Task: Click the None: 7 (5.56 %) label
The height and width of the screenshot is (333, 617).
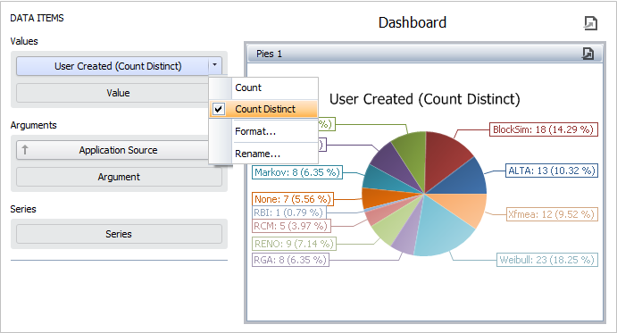Action: click(293, 199)
